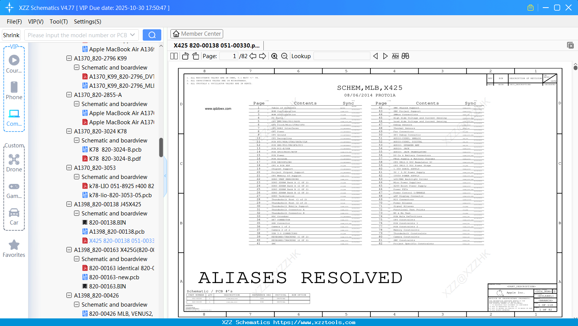The width and height of the screenshot is (578, 326).
Task: Find previous Lookup match
Action: tap(375, 56)
